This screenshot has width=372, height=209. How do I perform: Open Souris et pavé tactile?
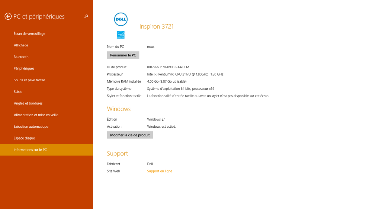(x=29, y=80)
